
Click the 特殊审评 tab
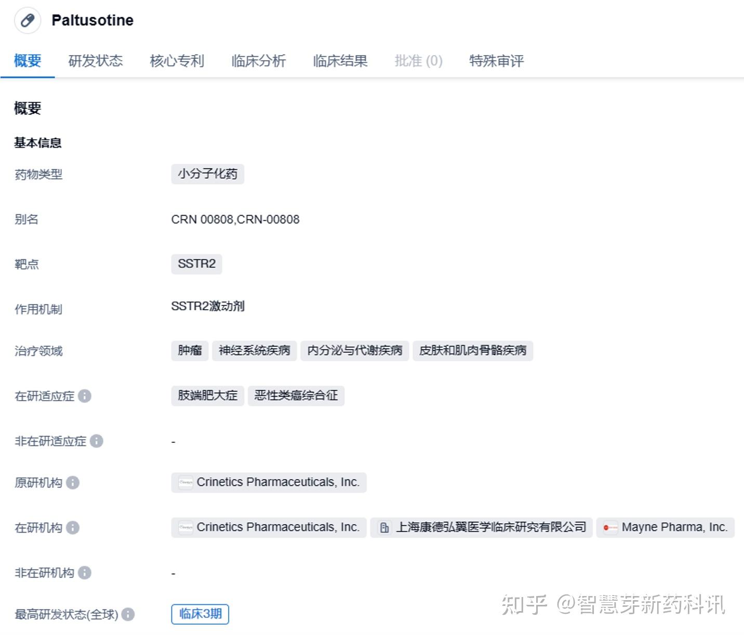[x=496, y=61]
